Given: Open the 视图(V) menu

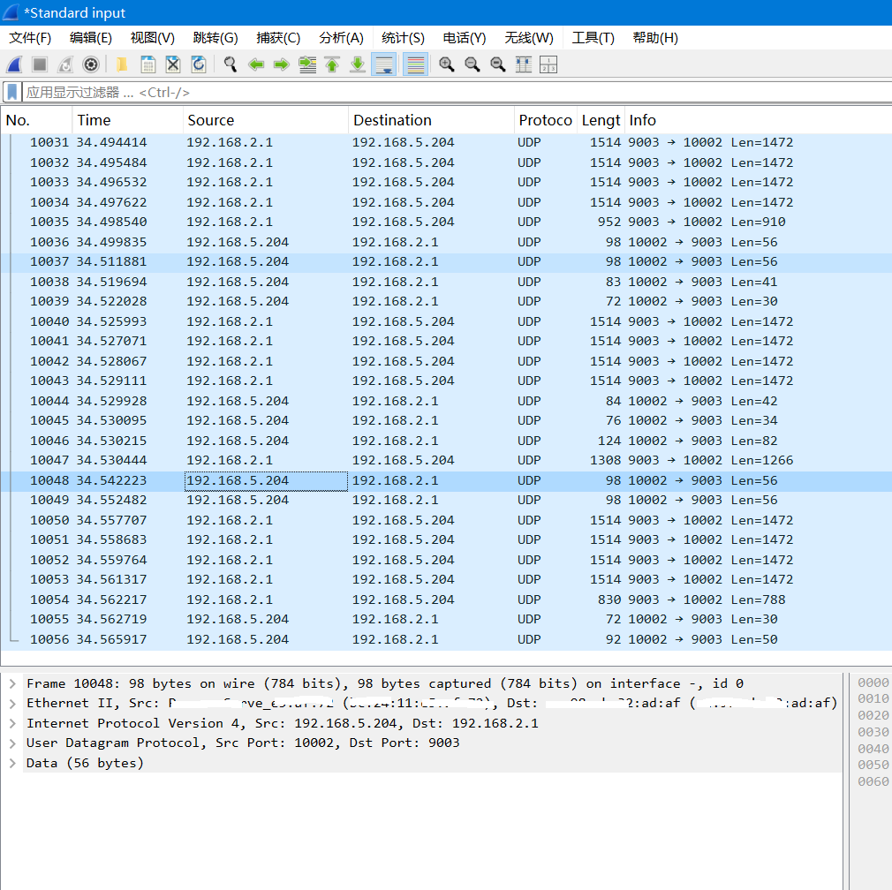Looking at the screenshot, I should click(153, 38).
